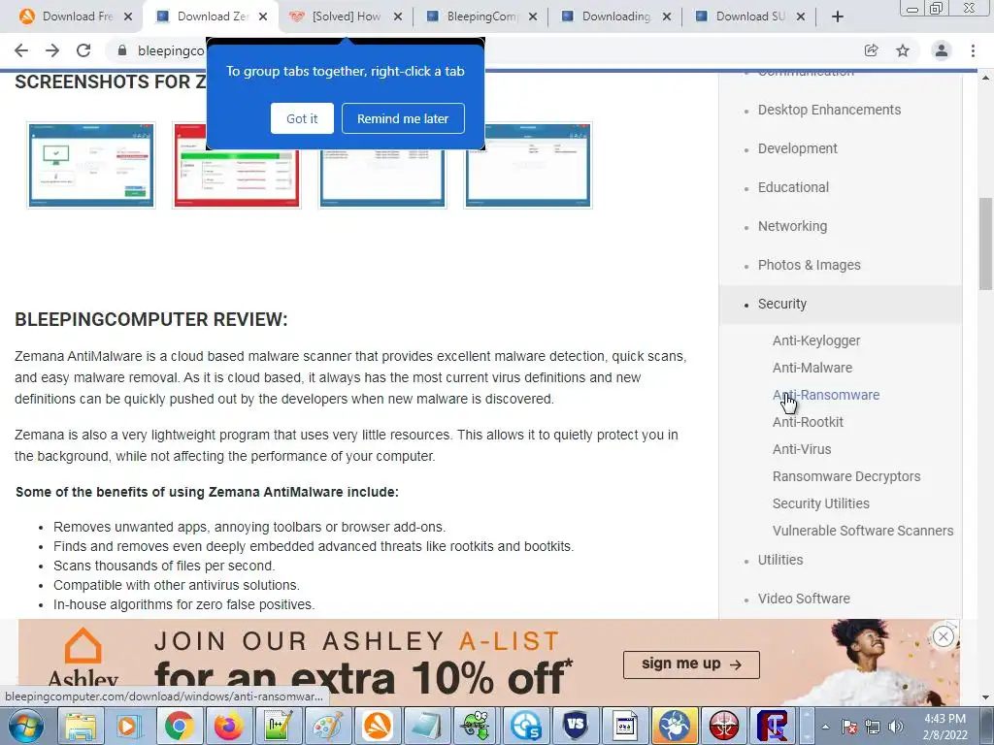Open the script window taskbar icon
This screenshot has height=745, width=994.
point(624,726)
